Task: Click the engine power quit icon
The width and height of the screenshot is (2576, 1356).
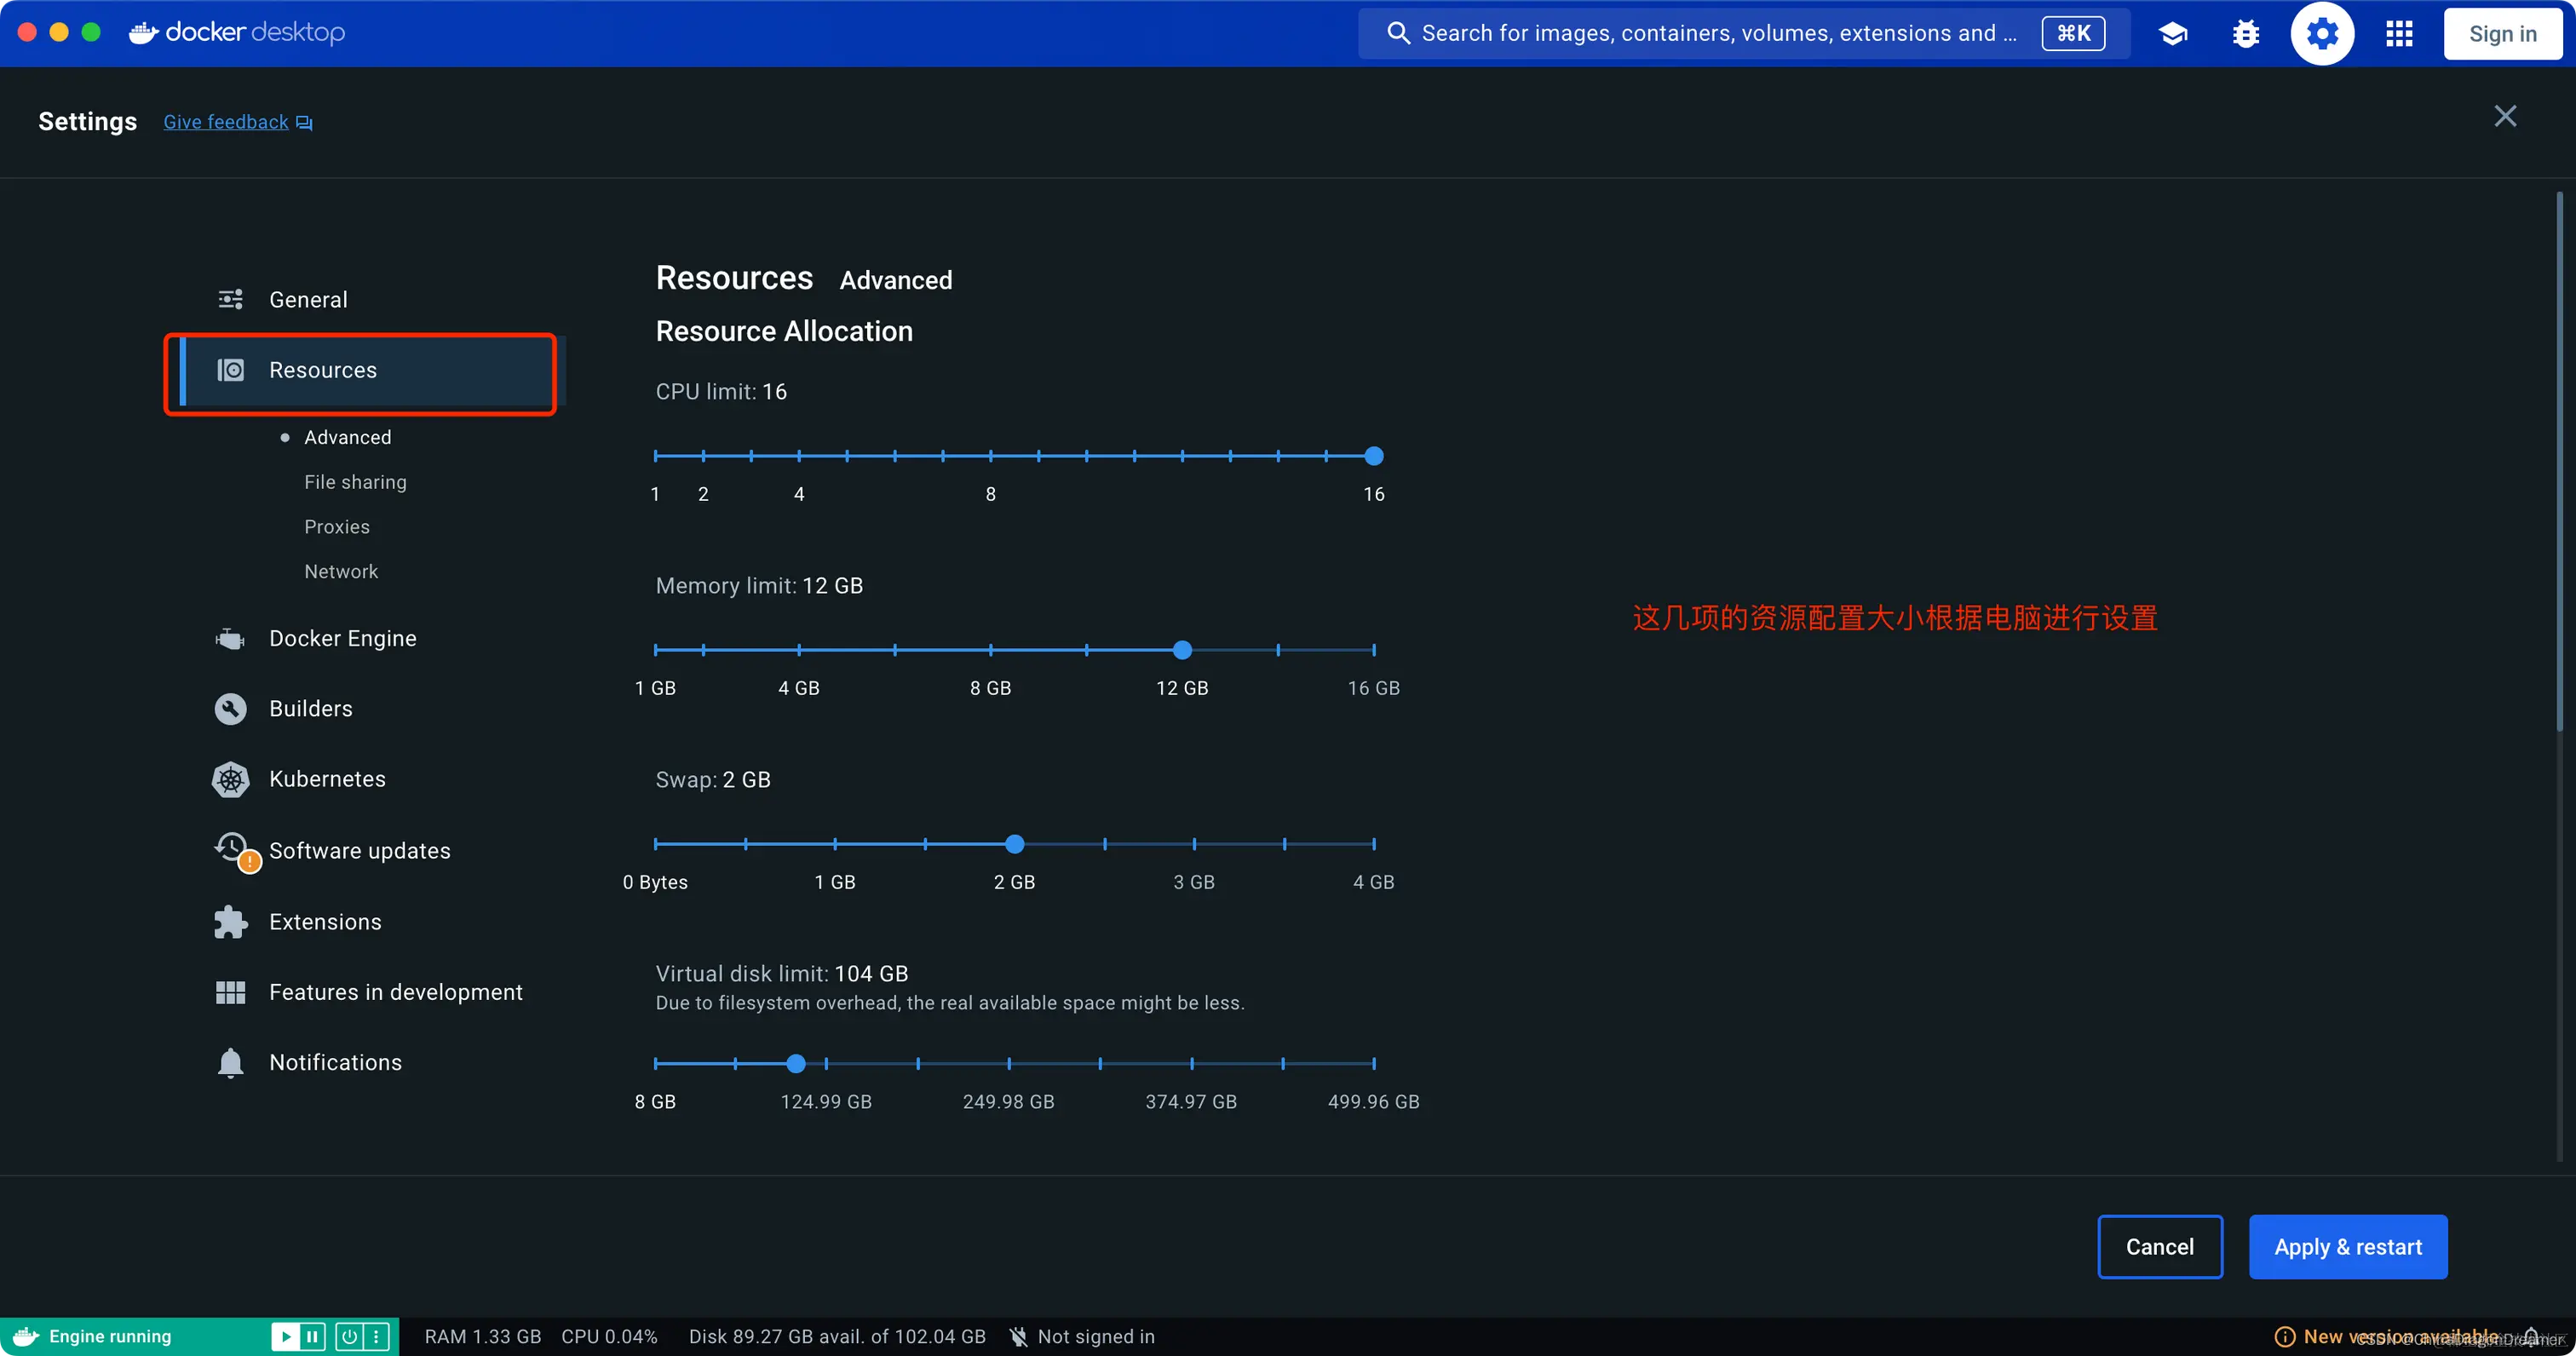Action: (x=349, y=1336)
